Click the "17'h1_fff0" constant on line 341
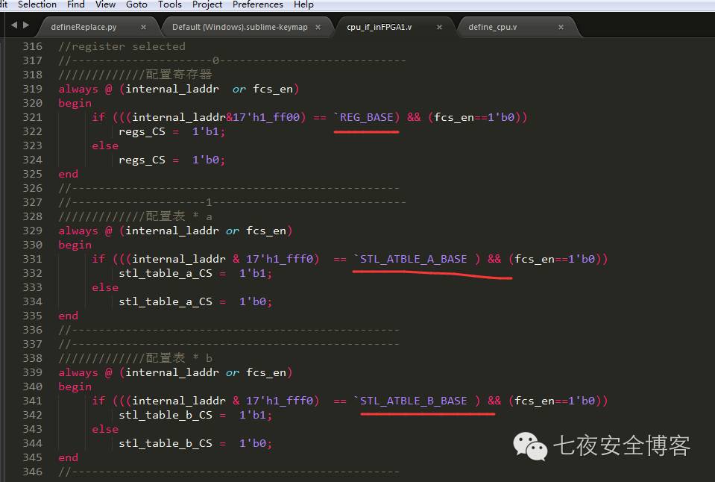Screen dimensions: 715x482 point(280,401)
